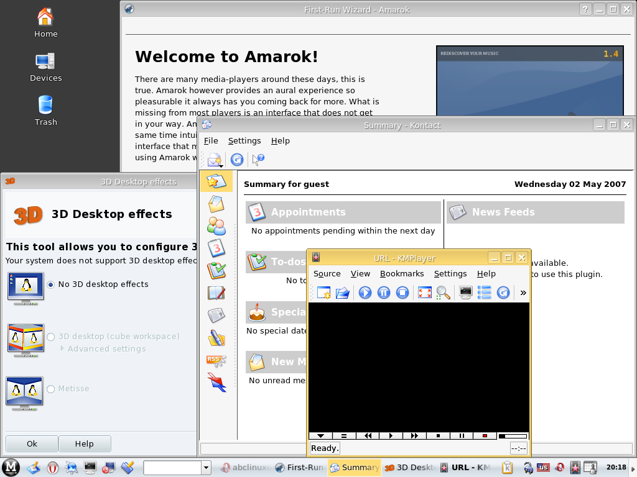This screenshot has height=477, width=637.
Task: Open the last Kontact sidebar sync arrows icon
Action: (216, 383)
